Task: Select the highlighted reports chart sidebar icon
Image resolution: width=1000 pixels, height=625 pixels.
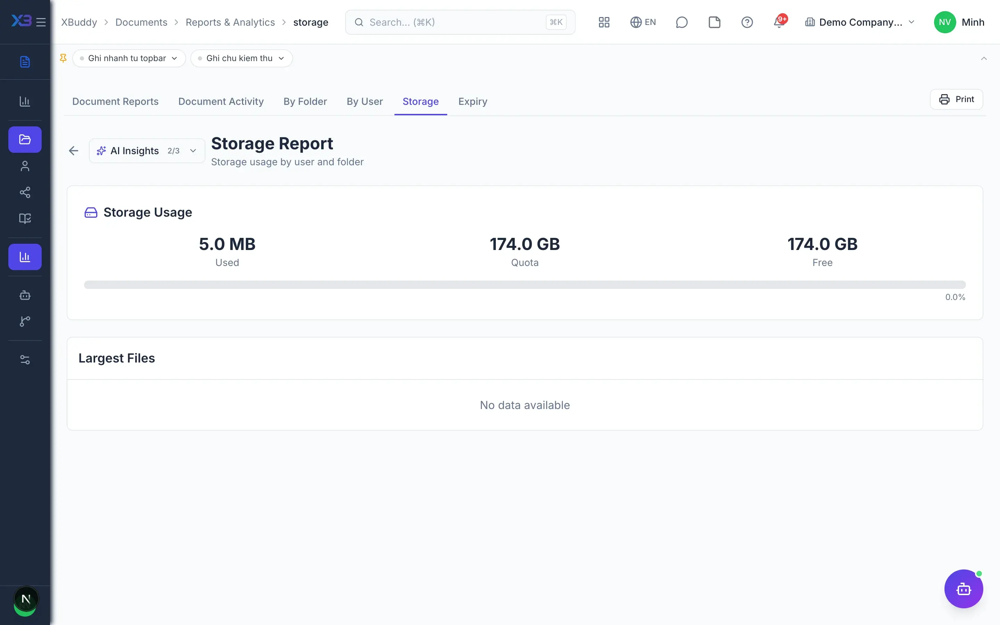Action: click(25, 257)
